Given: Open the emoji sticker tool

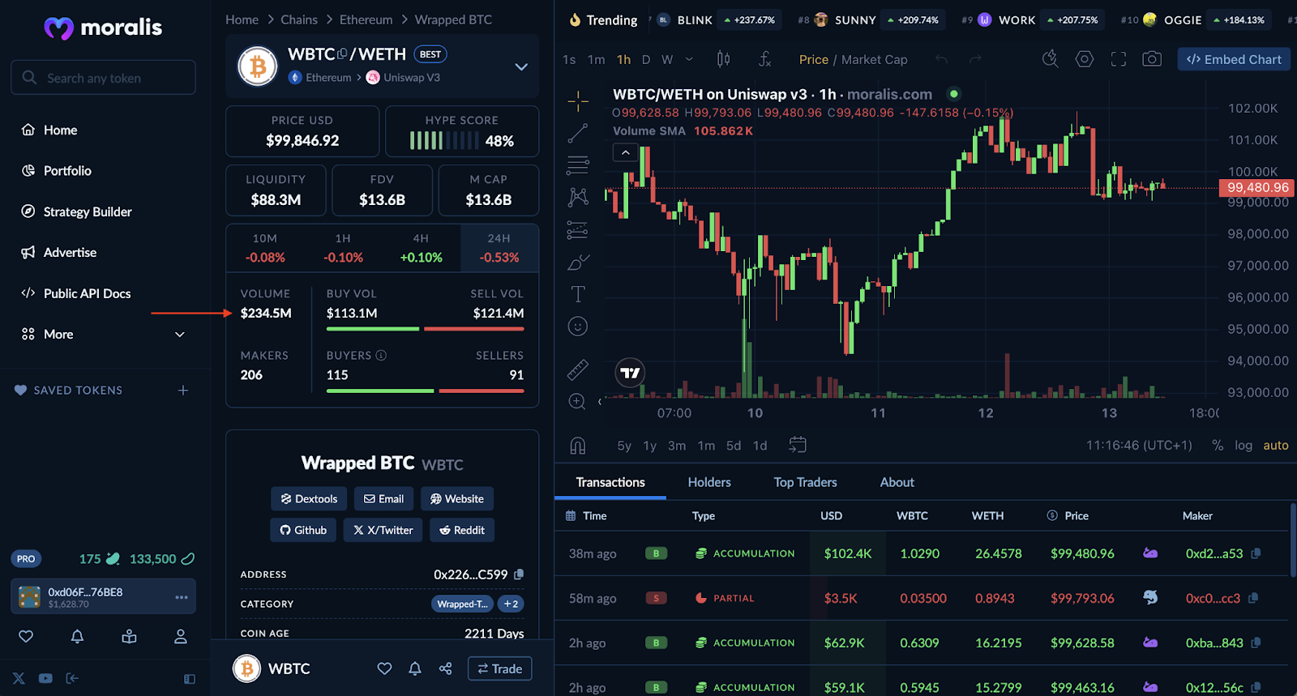Looking at the screenshot, I should [x=577, y=327].
